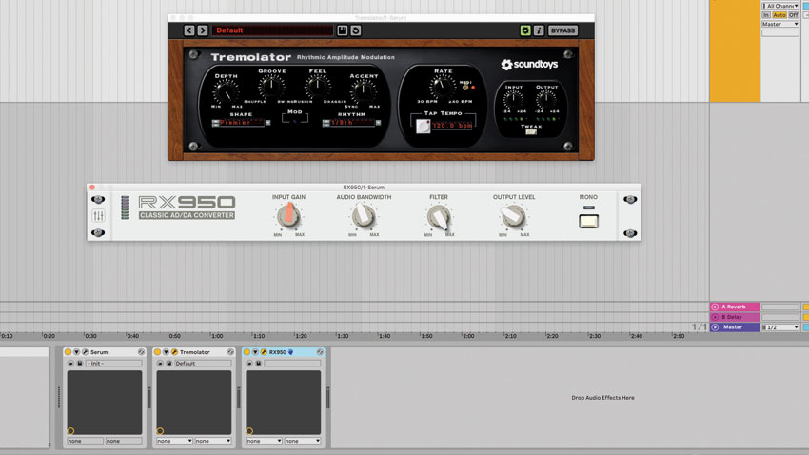Click the Mod display in Tremolator
The width and height of the screenshot is (809, 455).
(295, 120)
